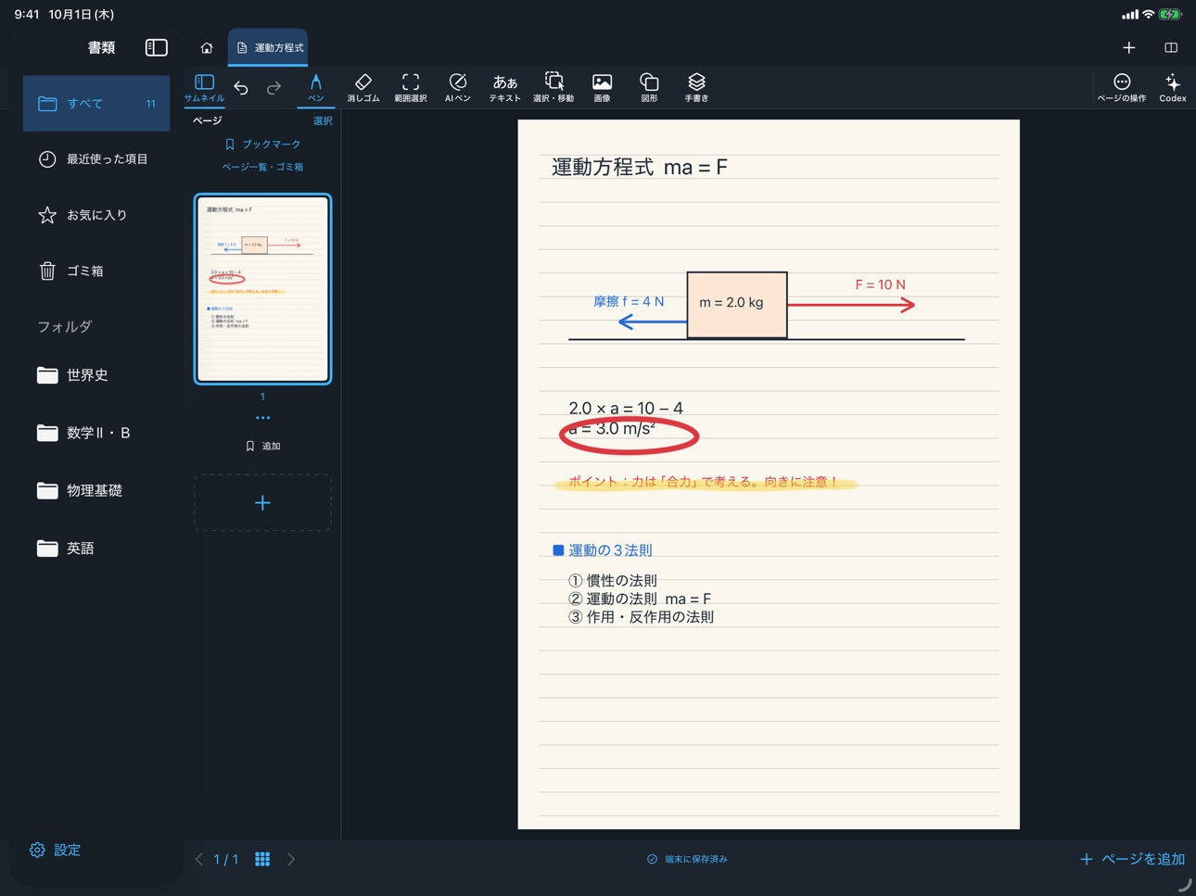
Task: Toggle the library sidebar visibility
Action: [157, 47]
